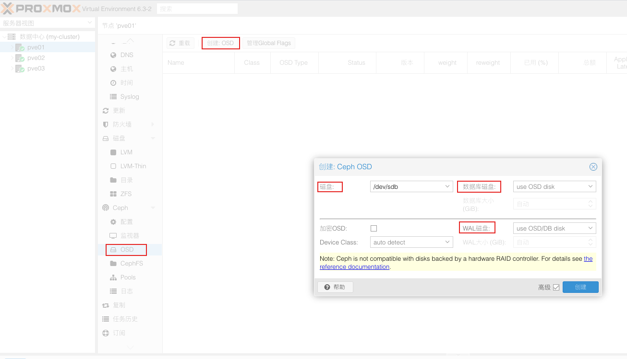Click the 管理Global Flags button
The height and width of the screenshot is (359, 627).
[269, 43]
